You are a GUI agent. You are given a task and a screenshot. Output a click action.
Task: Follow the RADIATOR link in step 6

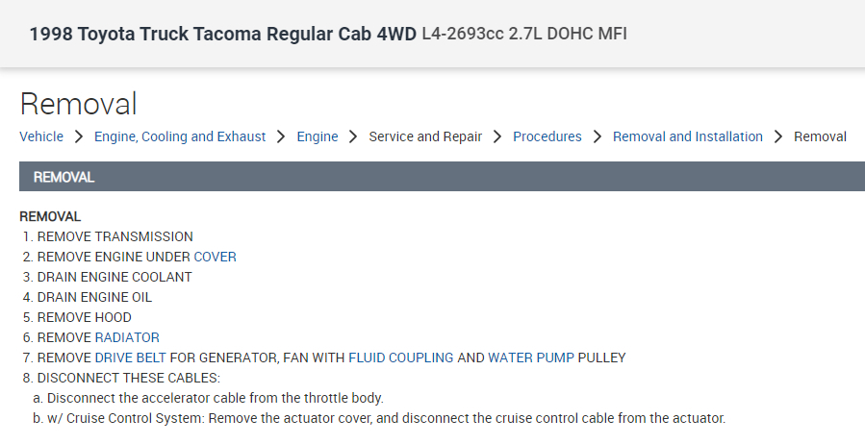[127, 337]
